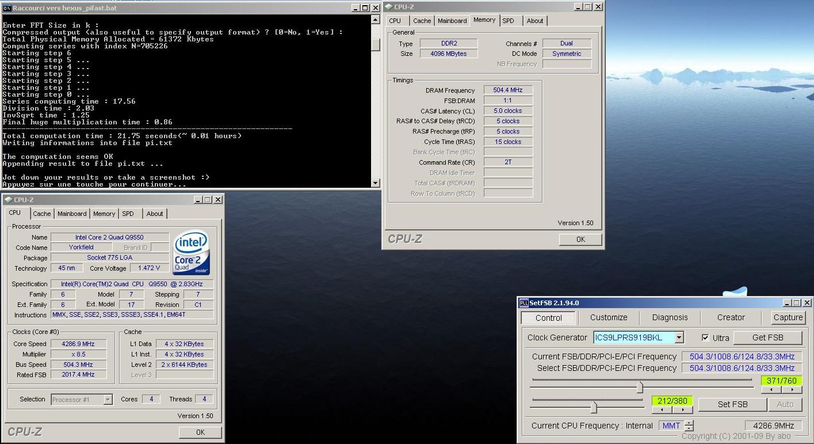Click the Intel Core 2 Quad logo
This screenshot has height=444, width=814.
pos(192,253)
